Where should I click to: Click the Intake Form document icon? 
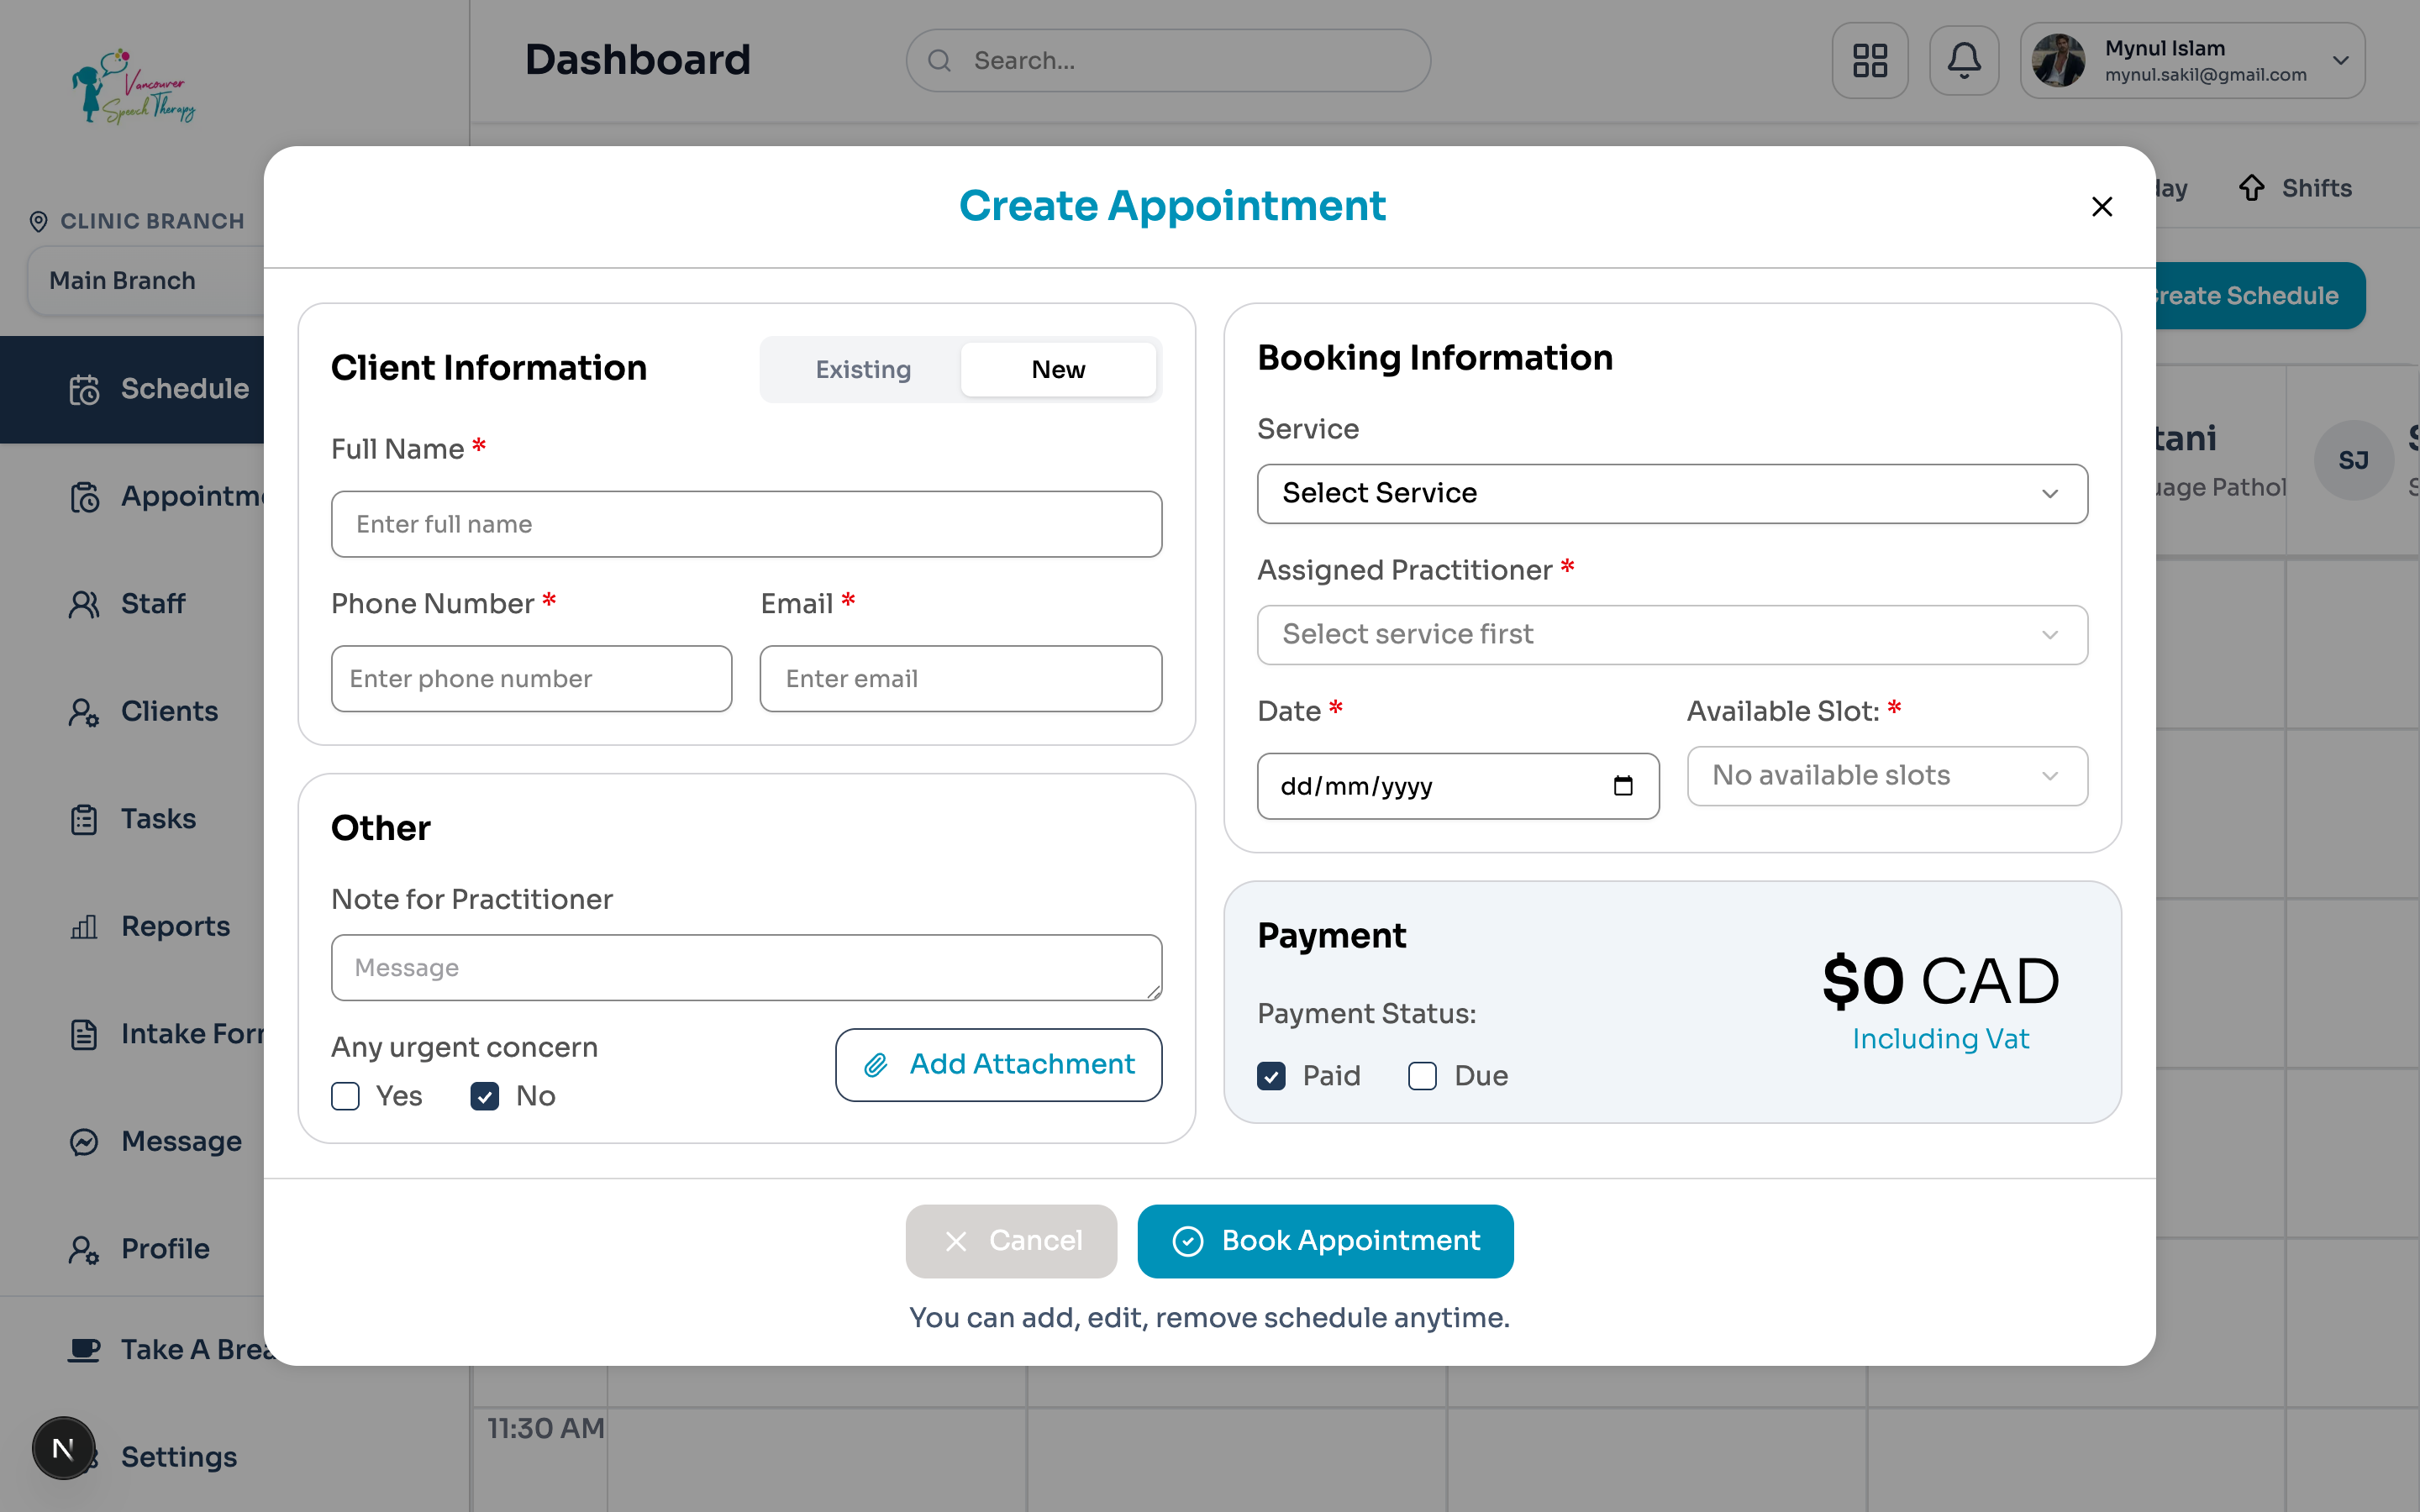(x=85, y=1034)
